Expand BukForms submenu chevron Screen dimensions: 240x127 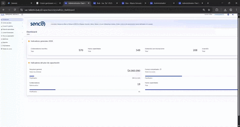coord(22,39)
